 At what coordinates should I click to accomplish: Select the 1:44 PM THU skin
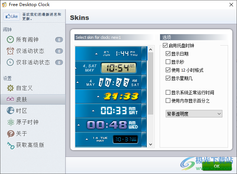[x=111, y=54]
